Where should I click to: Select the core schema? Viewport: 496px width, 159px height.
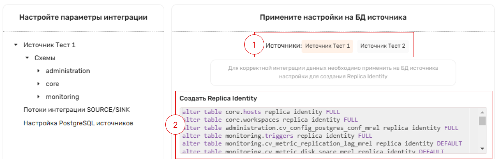click(52, 84)
